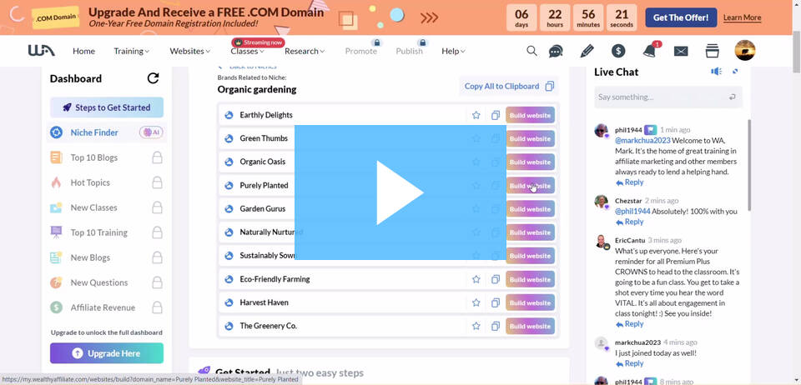Open the locked Promote menu item
The width and height of the screenshot is (801, 385).
coord(361,51)
